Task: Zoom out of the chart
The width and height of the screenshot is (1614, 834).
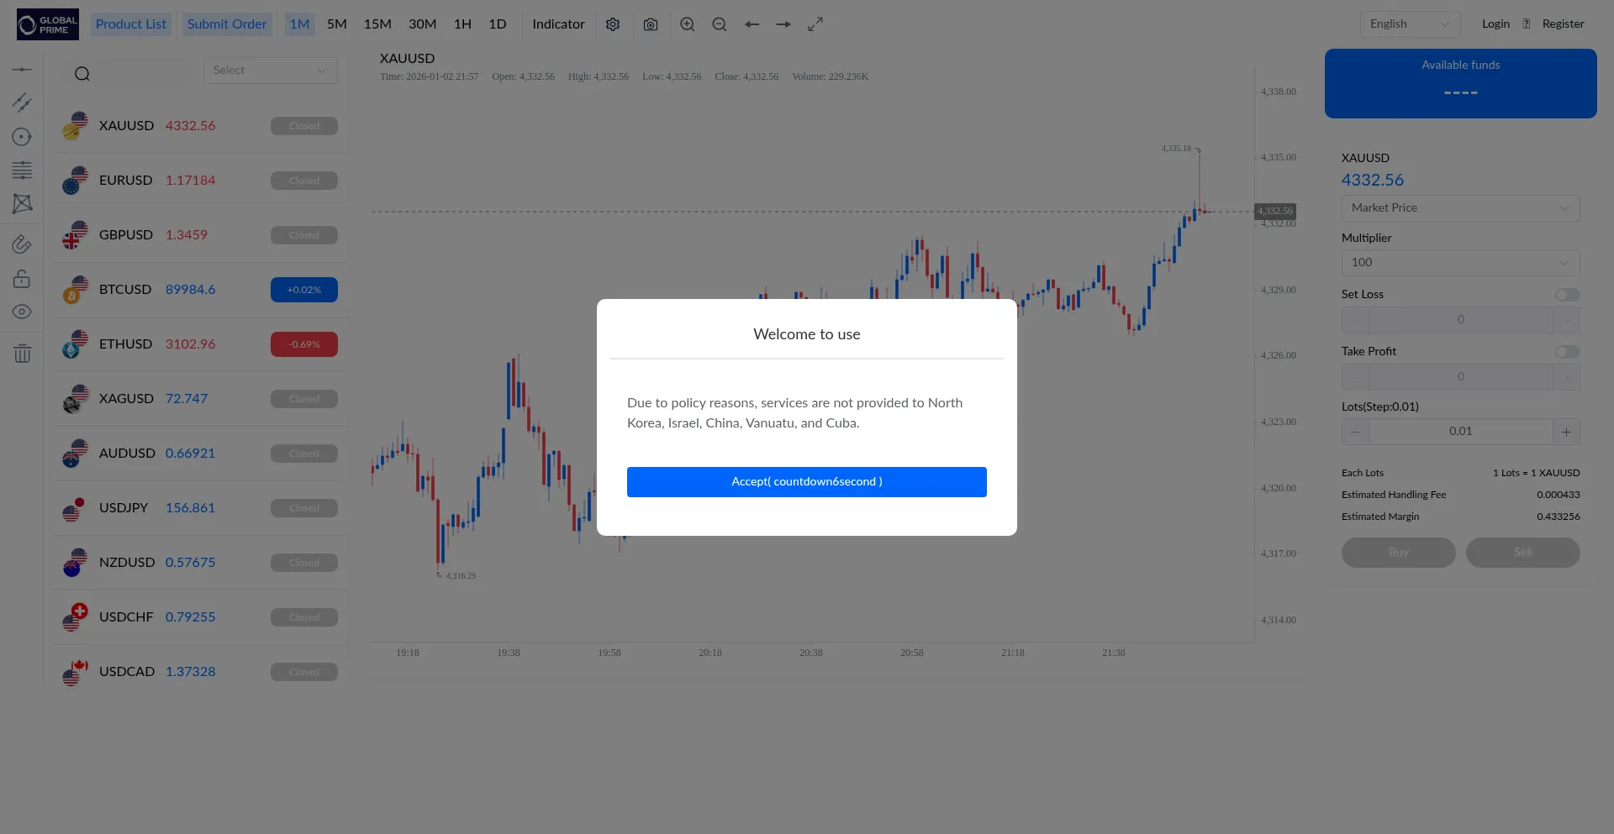Action: pyautogui.click(x=720, y=24)
